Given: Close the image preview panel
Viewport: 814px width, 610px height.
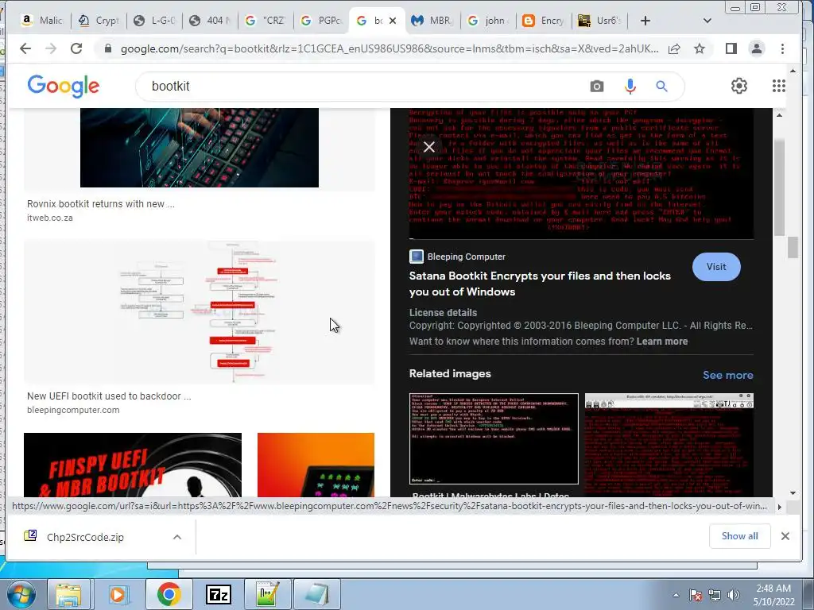Looking at the screenshot, I should (428, 147).
